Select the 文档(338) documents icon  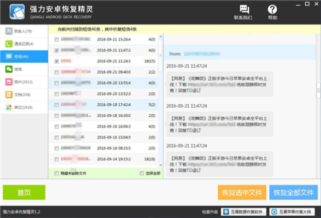(x=9, y=95)
